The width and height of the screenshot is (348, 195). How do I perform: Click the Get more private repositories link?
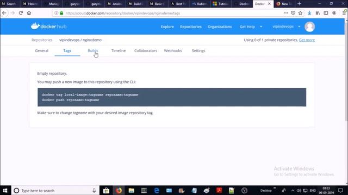point(307,40)
